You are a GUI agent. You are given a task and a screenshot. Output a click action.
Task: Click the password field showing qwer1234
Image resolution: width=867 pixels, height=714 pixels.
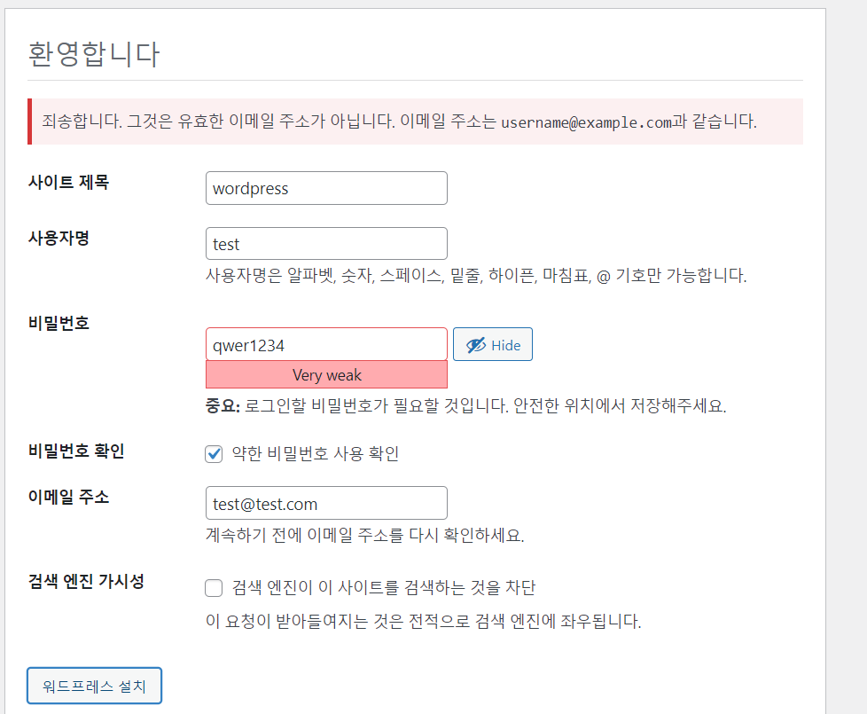[x=326, y=344]
